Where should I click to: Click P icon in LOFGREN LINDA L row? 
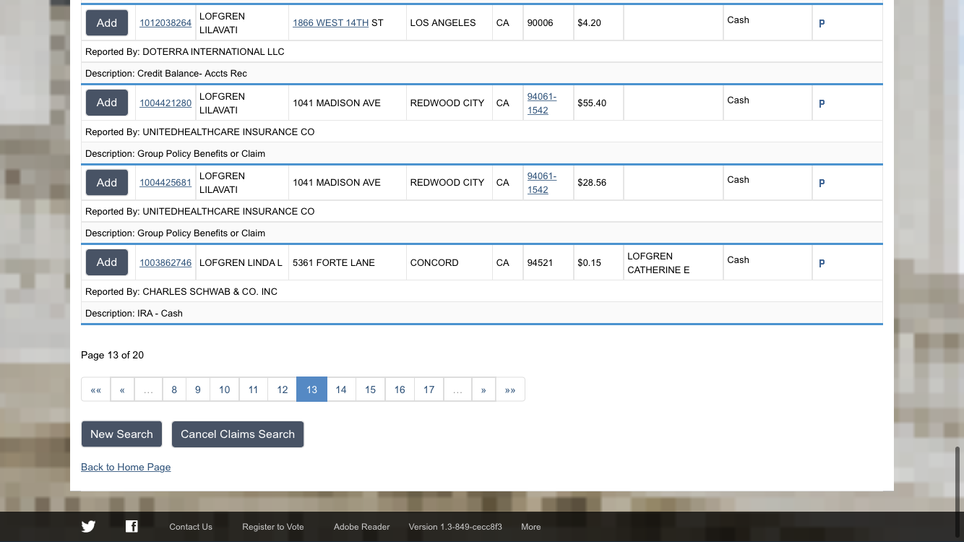(x=822, y=263)
